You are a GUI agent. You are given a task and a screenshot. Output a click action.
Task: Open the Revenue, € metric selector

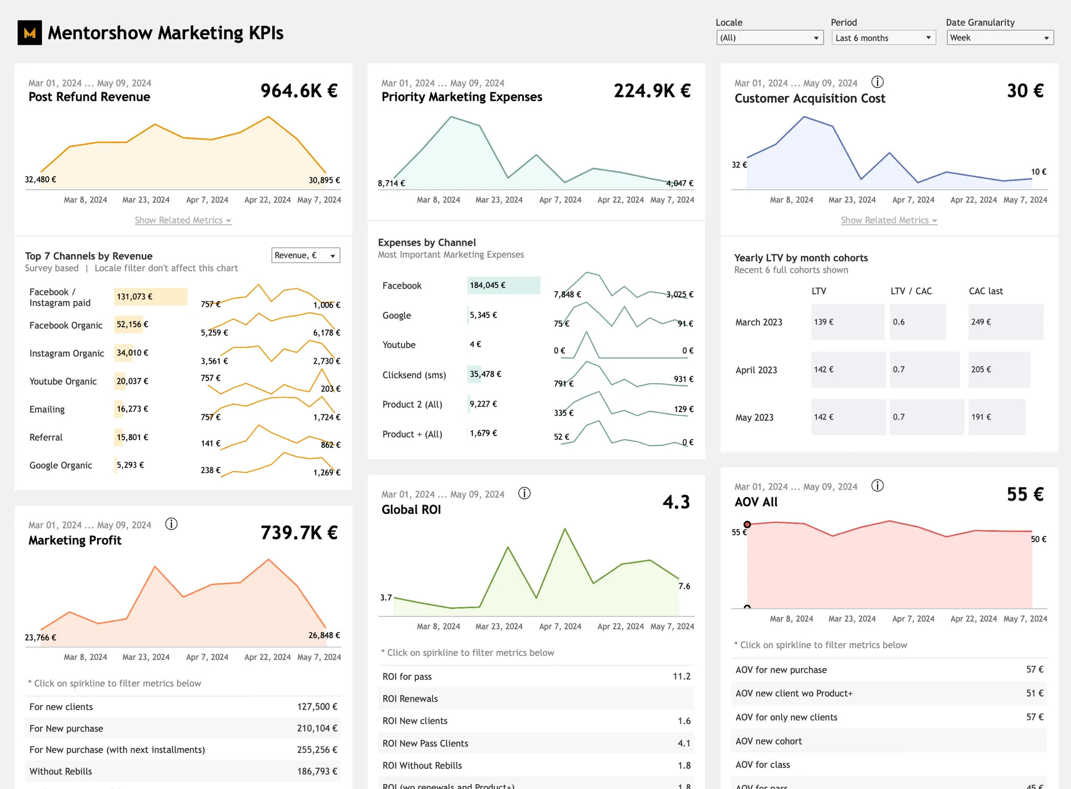coord(305,255)
